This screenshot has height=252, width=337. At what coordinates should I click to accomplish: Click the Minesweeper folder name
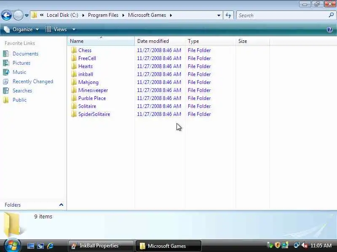pos(93,90)
